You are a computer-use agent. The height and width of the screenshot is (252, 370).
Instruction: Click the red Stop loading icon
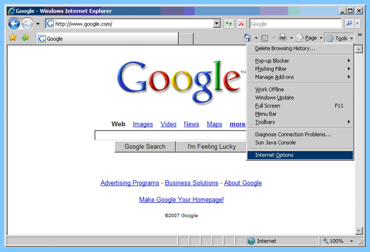[x=241, y=23]
